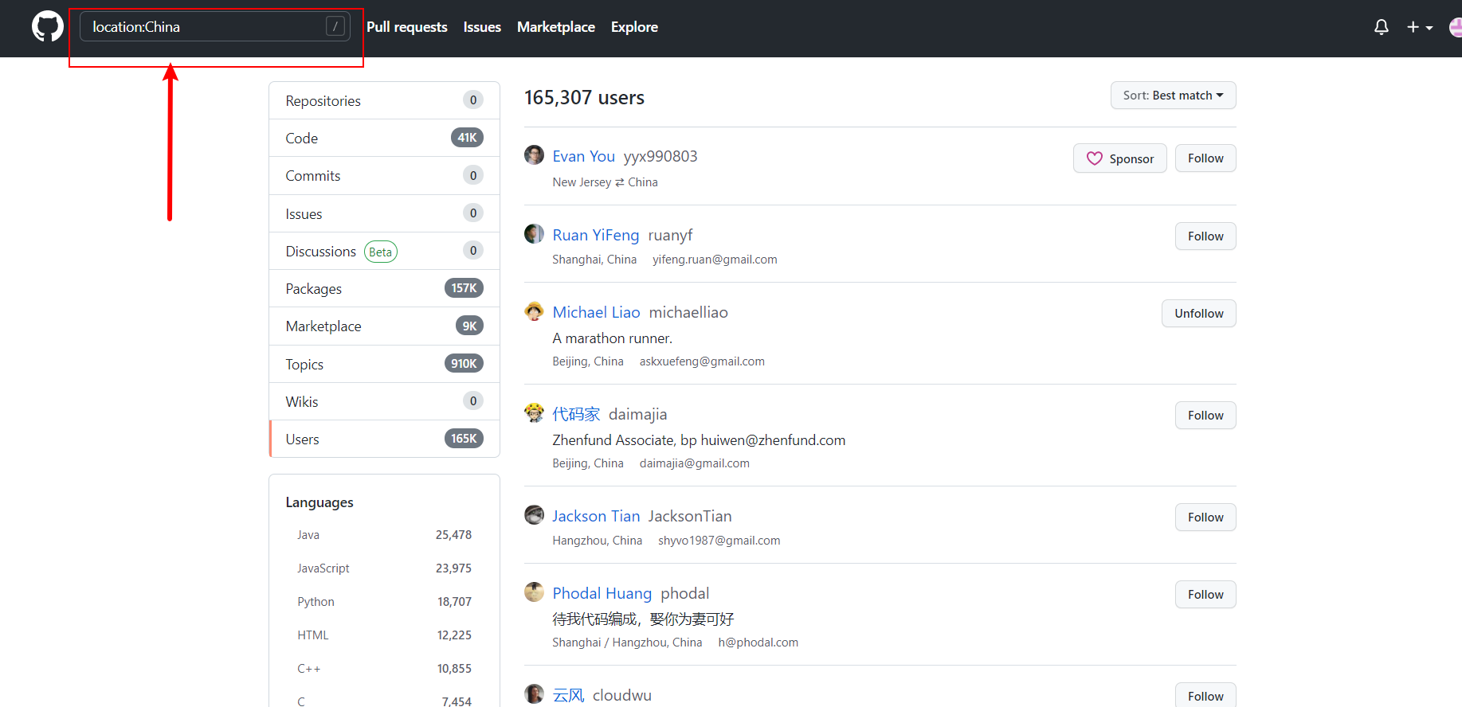
Task: Filter users by Java language
Action: pos(384,535)
